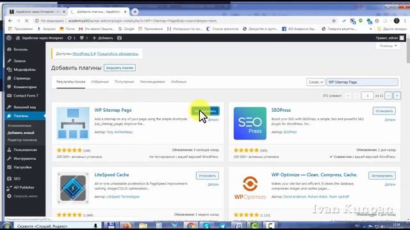
Task: Open Редактор плагинов submenu
Action: pos(22,140)
